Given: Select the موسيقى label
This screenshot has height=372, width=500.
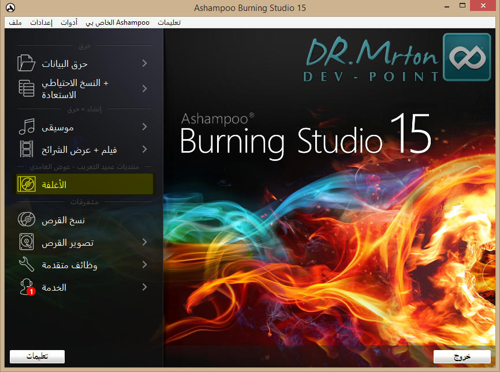Looking at the screenshot, I should tap(58, 127).
